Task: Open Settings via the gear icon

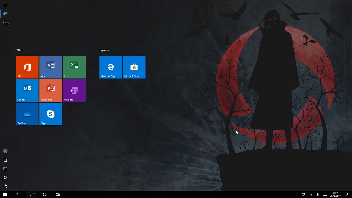Action: [x=5, y=177]
